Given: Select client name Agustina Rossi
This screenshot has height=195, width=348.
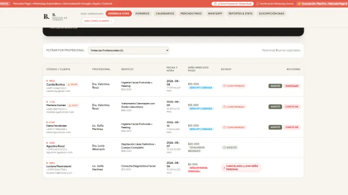Looking at the screenshot, I should pyautogui.click(x=55, y=146).
